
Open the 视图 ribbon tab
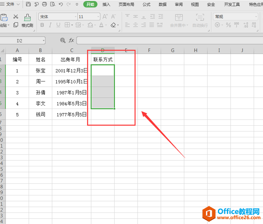pos(195,4)
